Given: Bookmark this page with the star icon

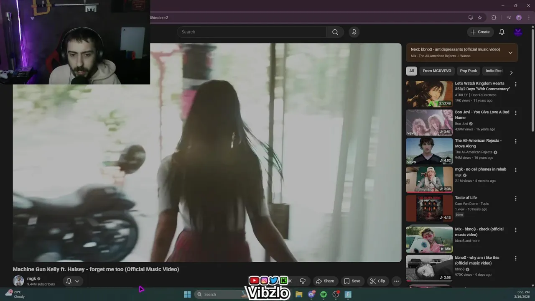Looking at the screenshot, I should tap(480, 18).
